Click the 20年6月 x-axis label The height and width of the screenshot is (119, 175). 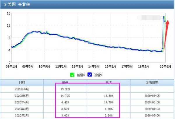click(x=165, y=66)
